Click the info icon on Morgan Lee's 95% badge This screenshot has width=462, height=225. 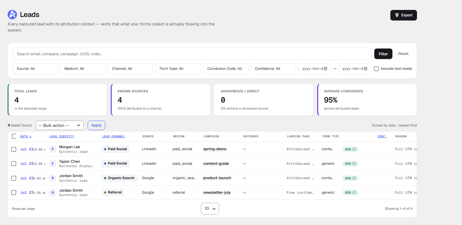click(x=354, y=149)
